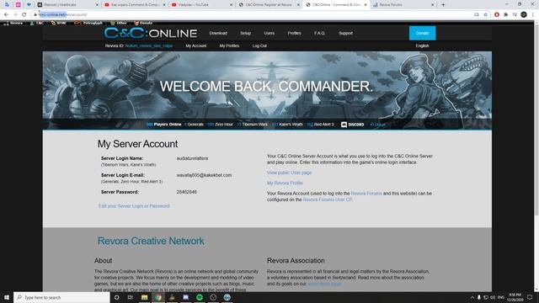This screenshot has height=303, width=539.
Task: Click the browser Forward arrow
Action: point(15,15)
